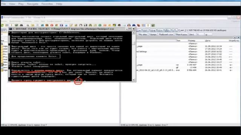Viewport: 241px width, 135px height.
Task: Click the 'Для продолжения нажмите Enter.' console line
Action: (34, 56)
